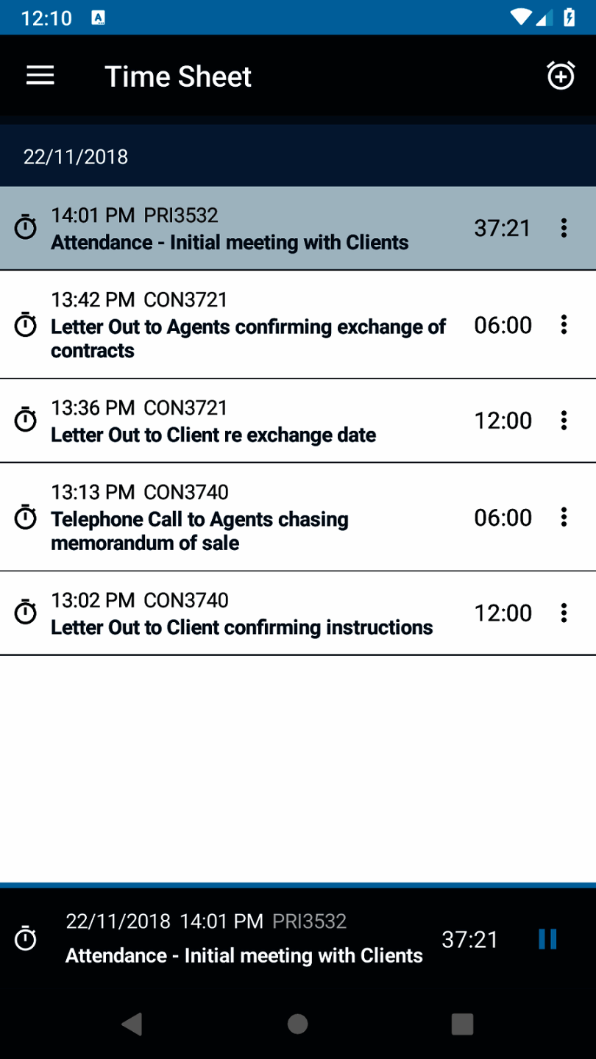Open the hamburger navigation menu
Image resolution: width=596 pixels, height=1059 pixels.
point(40,76)
